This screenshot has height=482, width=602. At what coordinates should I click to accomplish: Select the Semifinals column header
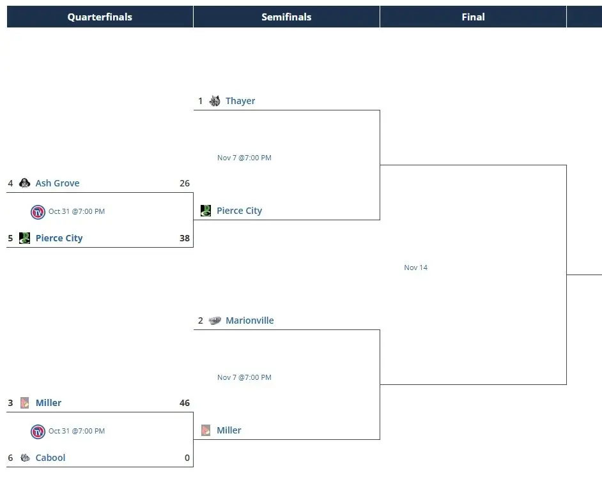[x=286, y=17]
